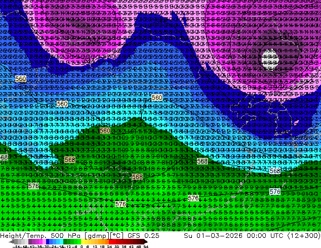The image size is (321, 248).
Task: Click the 560 contour label on green shading
Action: click(105, 131)
